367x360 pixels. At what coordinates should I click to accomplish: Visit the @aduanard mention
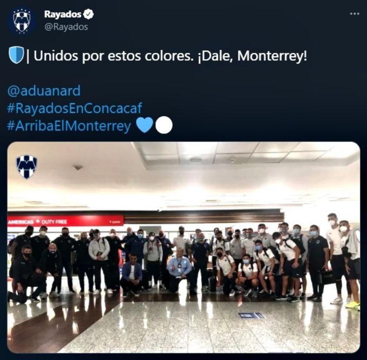pyautogui.click(x=44, y=91)
